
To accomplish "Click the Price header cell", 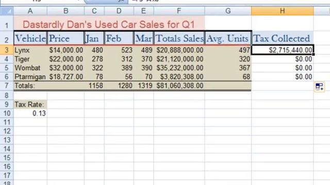I will pyautogui.click(x=65, y=38).
